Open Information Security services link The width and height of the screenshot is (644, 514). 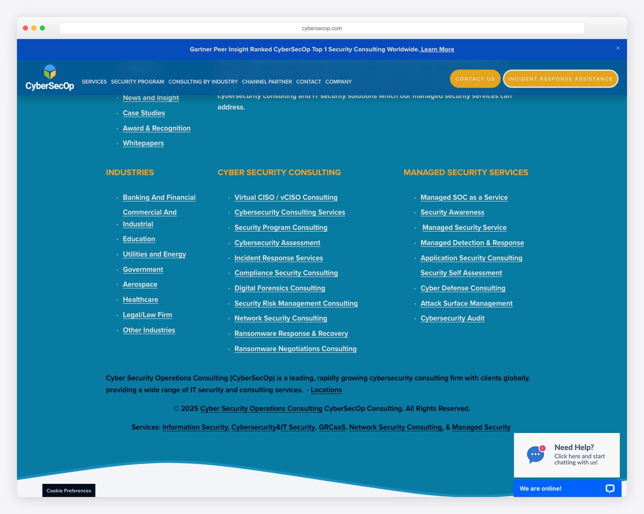point(196,428)
